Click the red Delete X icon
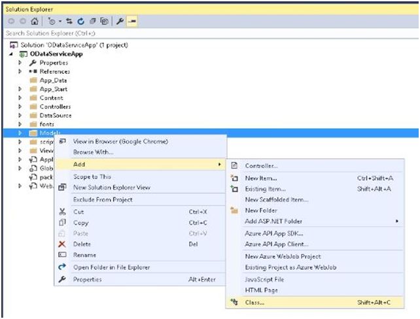Screen dimensions: 420x319 pos(62,244)
